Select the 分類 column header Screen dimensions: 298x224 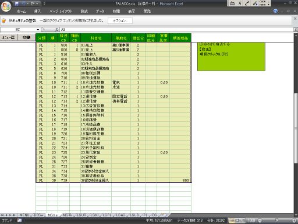41,38
